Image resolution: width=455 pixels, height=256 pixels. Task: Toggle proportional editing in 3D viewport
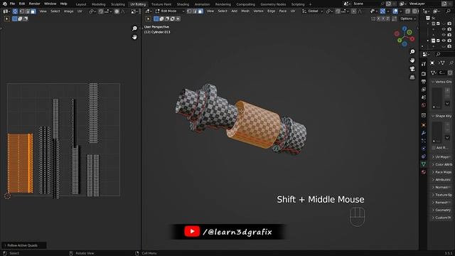(354, 11)
